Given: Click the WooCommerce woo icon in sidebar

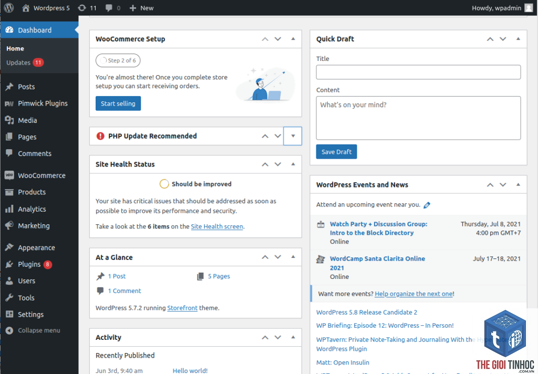Looking at the screenshot, I should pos(9,175).
